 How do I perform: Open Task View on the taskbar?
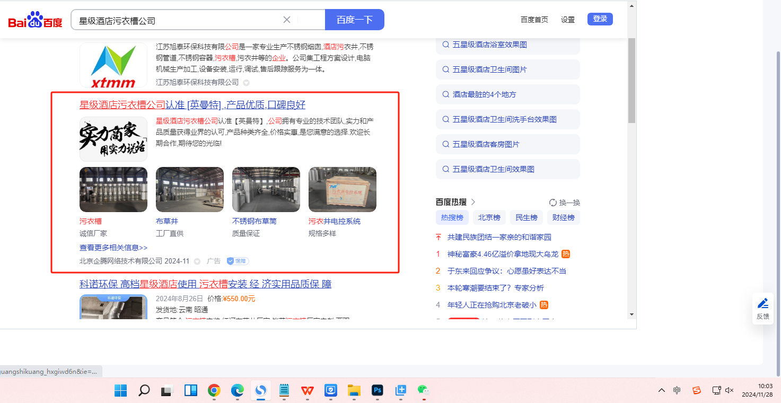pyautogui.click(x=168, y=391)
